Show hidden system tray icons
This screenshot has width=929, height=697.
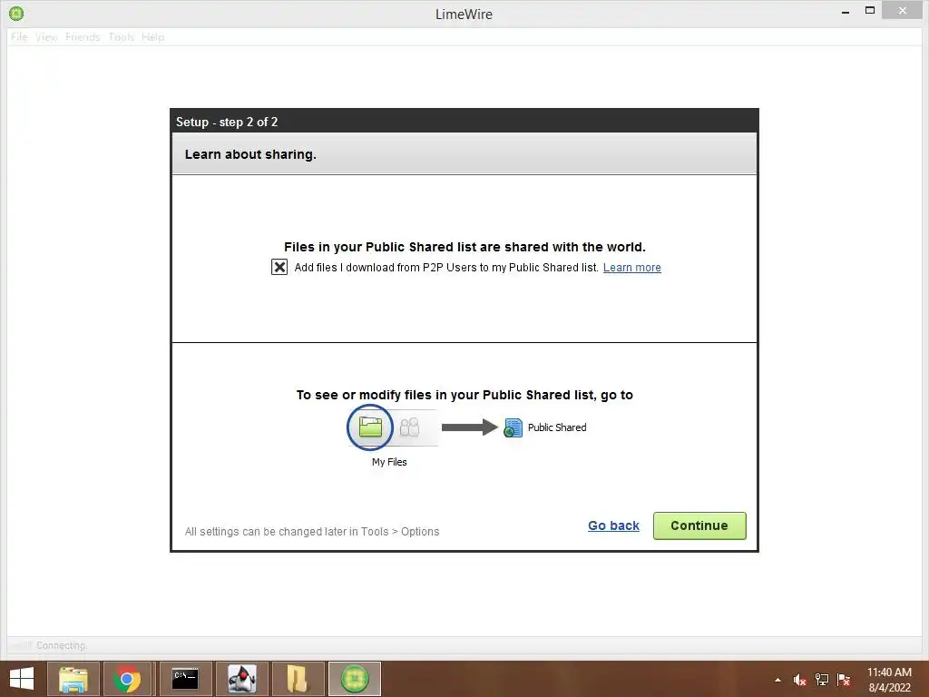tap(777, 680)
